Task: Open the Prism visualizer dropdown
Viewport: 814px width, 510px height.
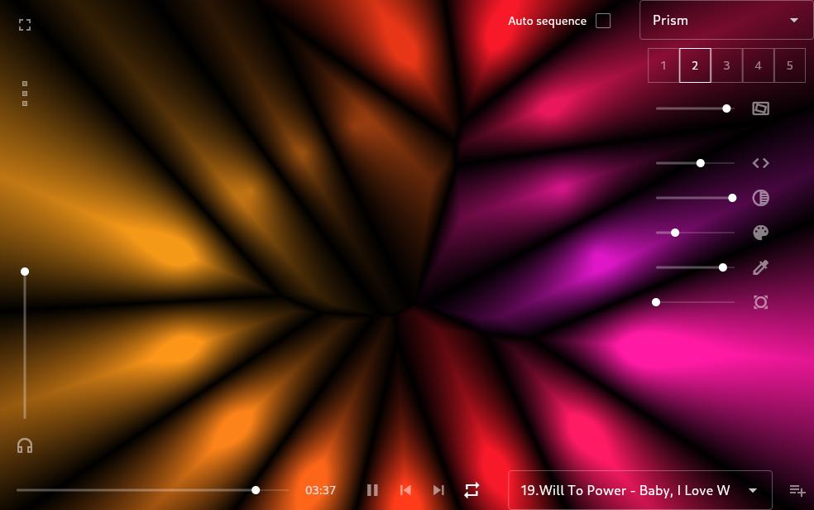Action: click(x=726, y=20)
